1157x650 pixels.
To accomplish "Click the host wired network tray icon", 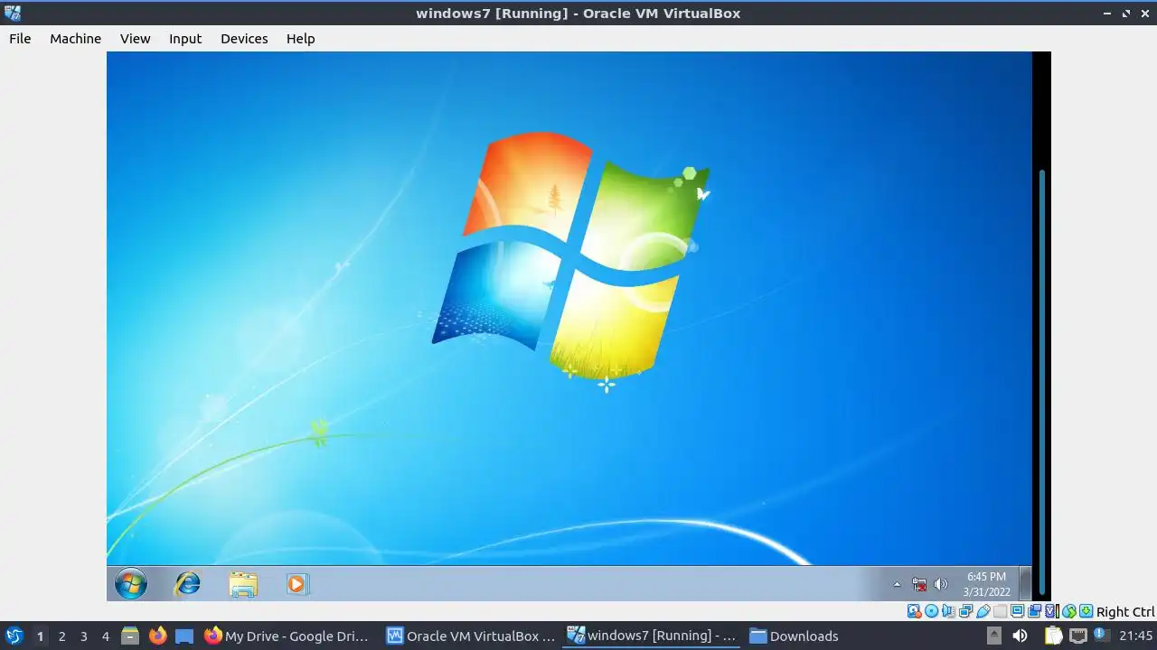I will (x=1078, y=636).
